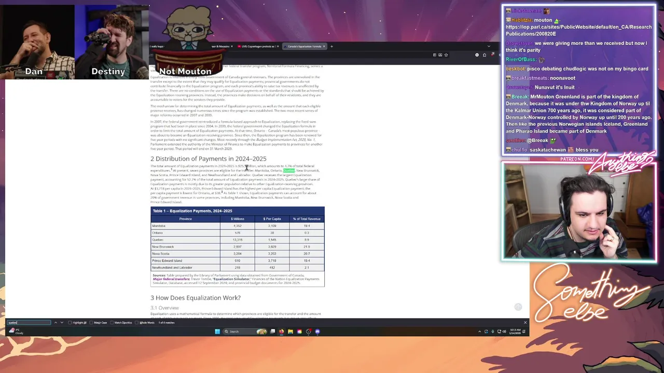Image resolution: width=664 pixels, height=373 pixels.
Task: Bookmark this page with the star icon
Action: point(446,54)
